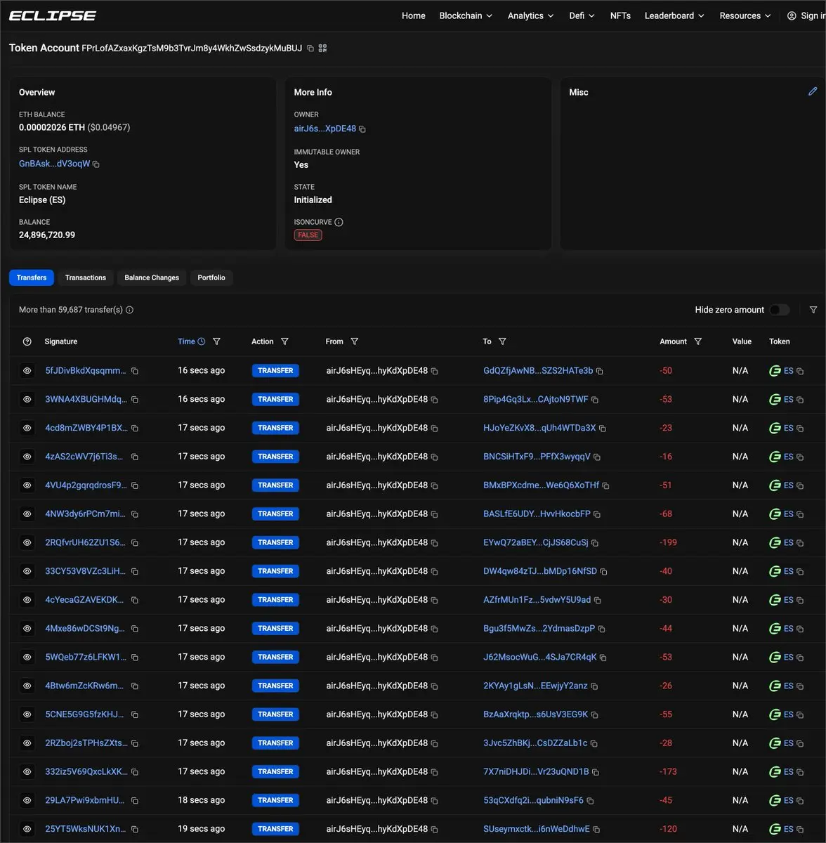Open the filter icon beside Hide zero amount
The height and width of the screenshot is (843, 826).
[813, 310]
